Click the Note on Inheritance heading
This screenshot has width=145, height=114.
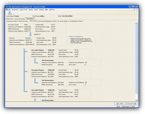pyautogui.click(x=76, y=36)
